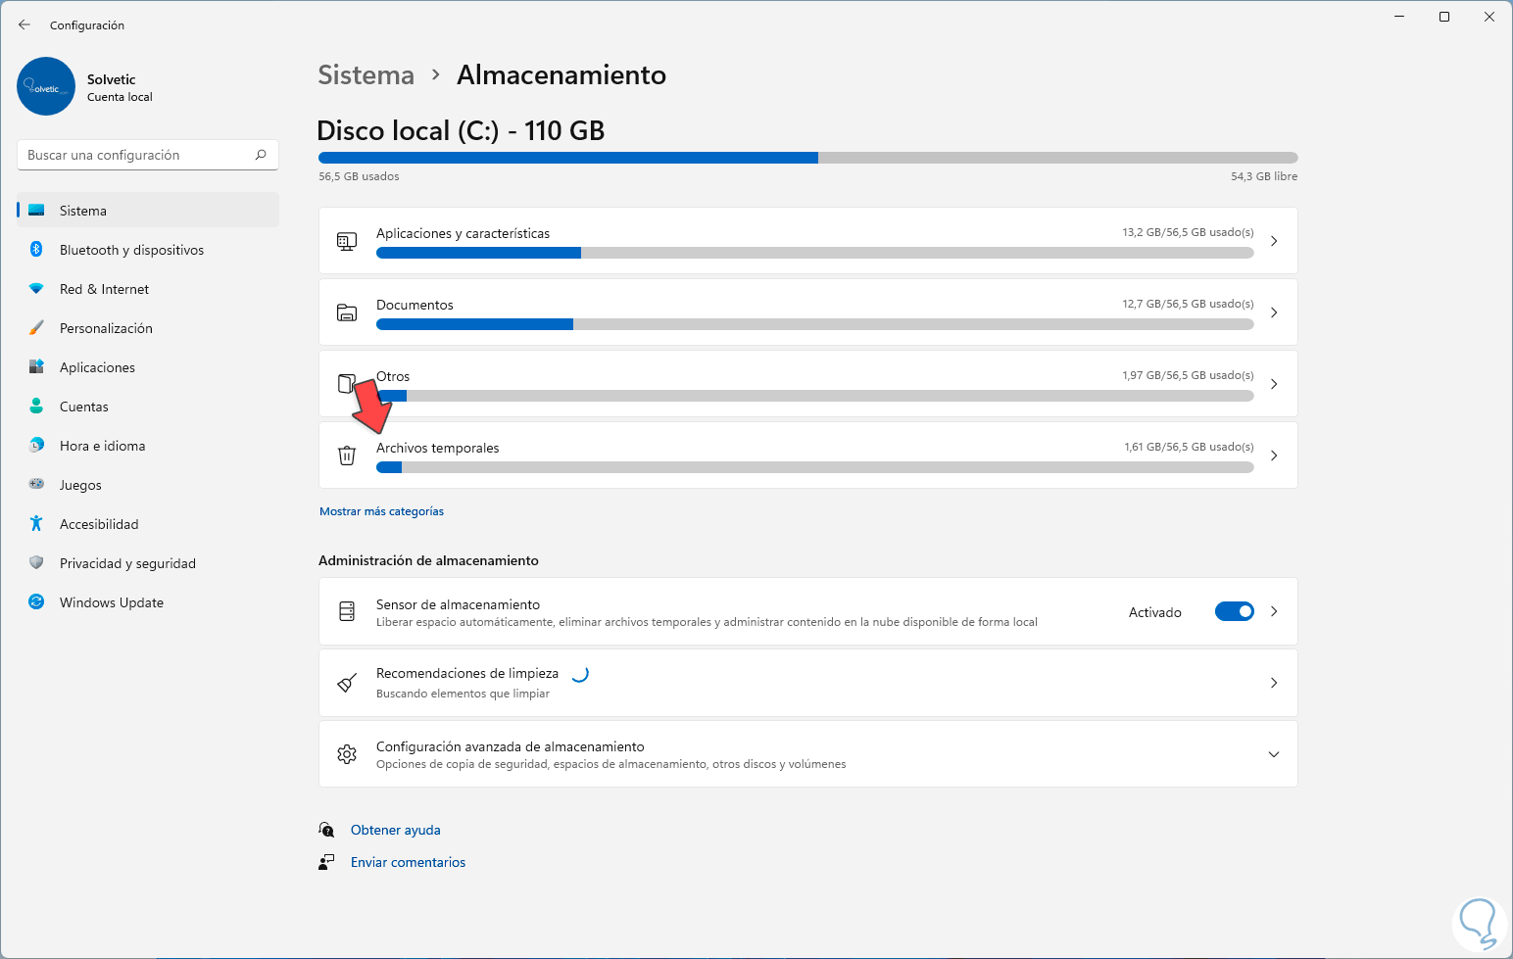Screen dimensions: 1513x959
Task: Click the Archivos temporales trash icon
Action: click(347, 456)
